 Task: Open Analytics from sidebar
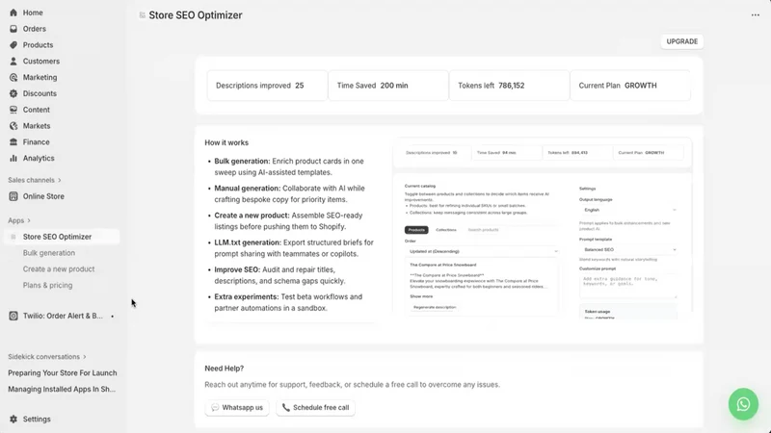(x=39, y=159)
